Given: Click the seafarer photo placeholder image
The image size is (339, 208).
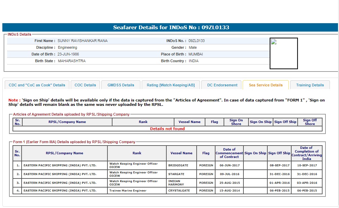Looking at the screenshot, I should click(283, 53).
